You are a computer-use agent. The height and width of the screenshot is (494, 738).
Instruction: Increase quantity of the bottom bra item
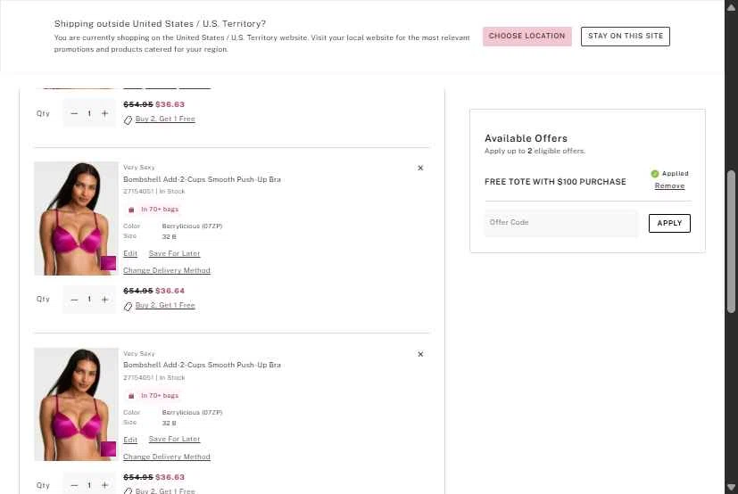(104, 485)
